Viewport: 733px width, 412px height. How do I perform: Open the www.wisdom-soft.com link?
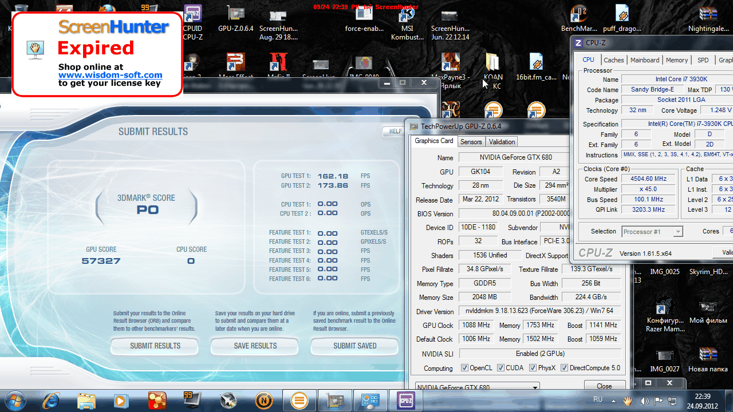coord(110,75)
